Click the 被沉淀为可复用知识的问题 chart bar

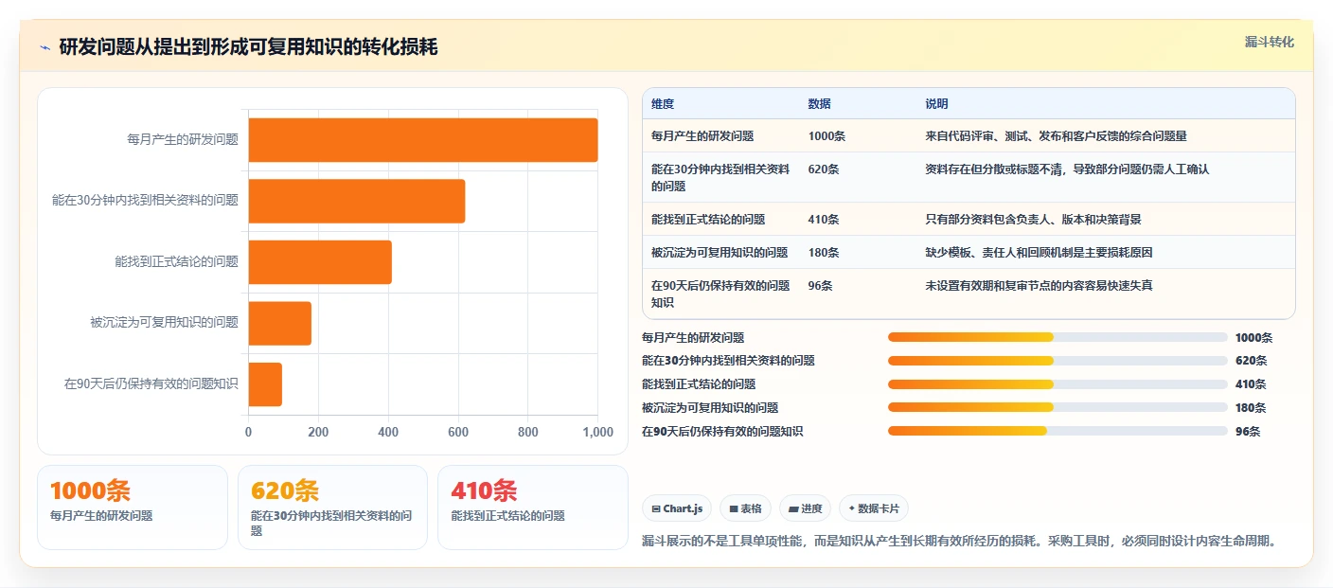point(280,323)
